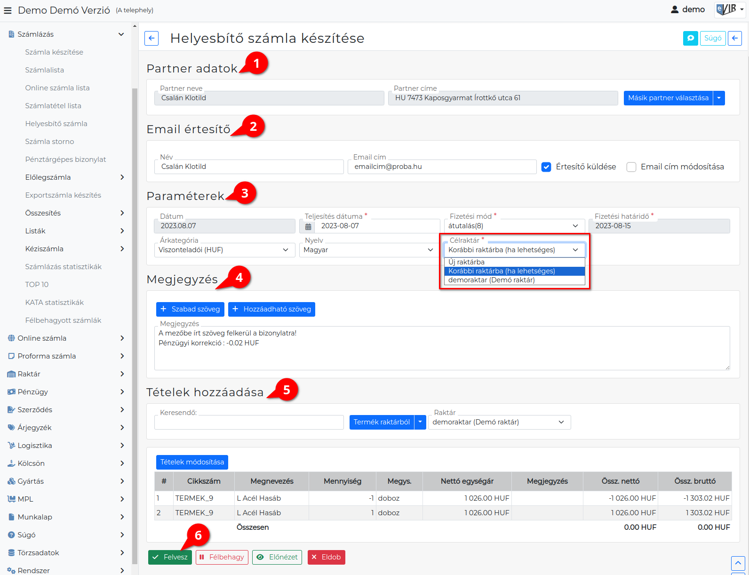Select demoraktar (Demó raktár) option

[514, 280]
